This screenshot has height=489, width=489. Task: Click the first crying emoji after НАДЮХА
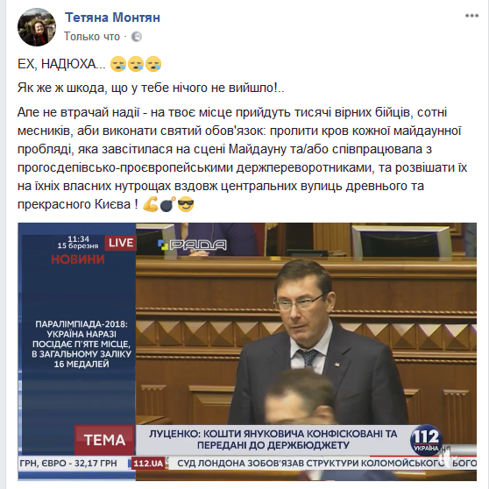pyautogui.click(x=118, y=64)
